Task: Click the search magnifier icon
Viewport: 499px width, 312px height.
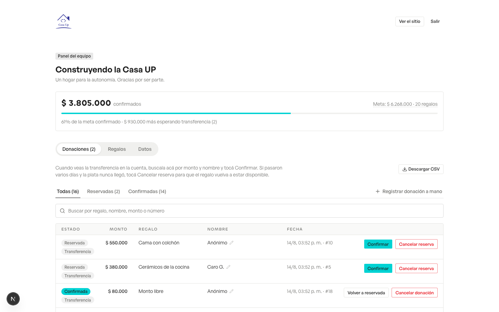Action: 62,211
